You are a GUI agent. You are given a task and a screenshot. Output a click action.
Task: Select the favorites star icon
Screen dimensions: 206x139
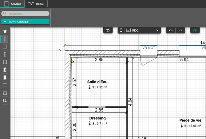[x=5, y=31]
